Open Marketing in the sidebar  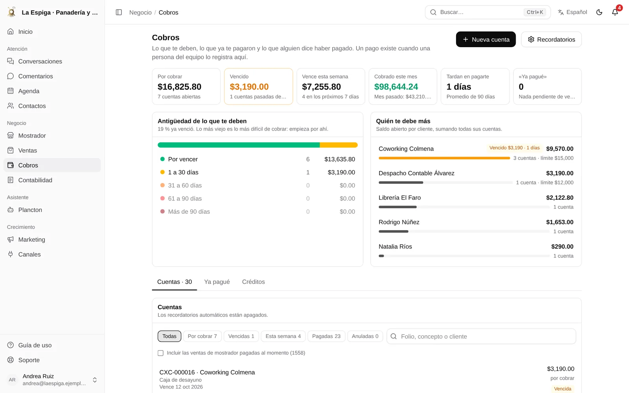click(x=52, y=240)
